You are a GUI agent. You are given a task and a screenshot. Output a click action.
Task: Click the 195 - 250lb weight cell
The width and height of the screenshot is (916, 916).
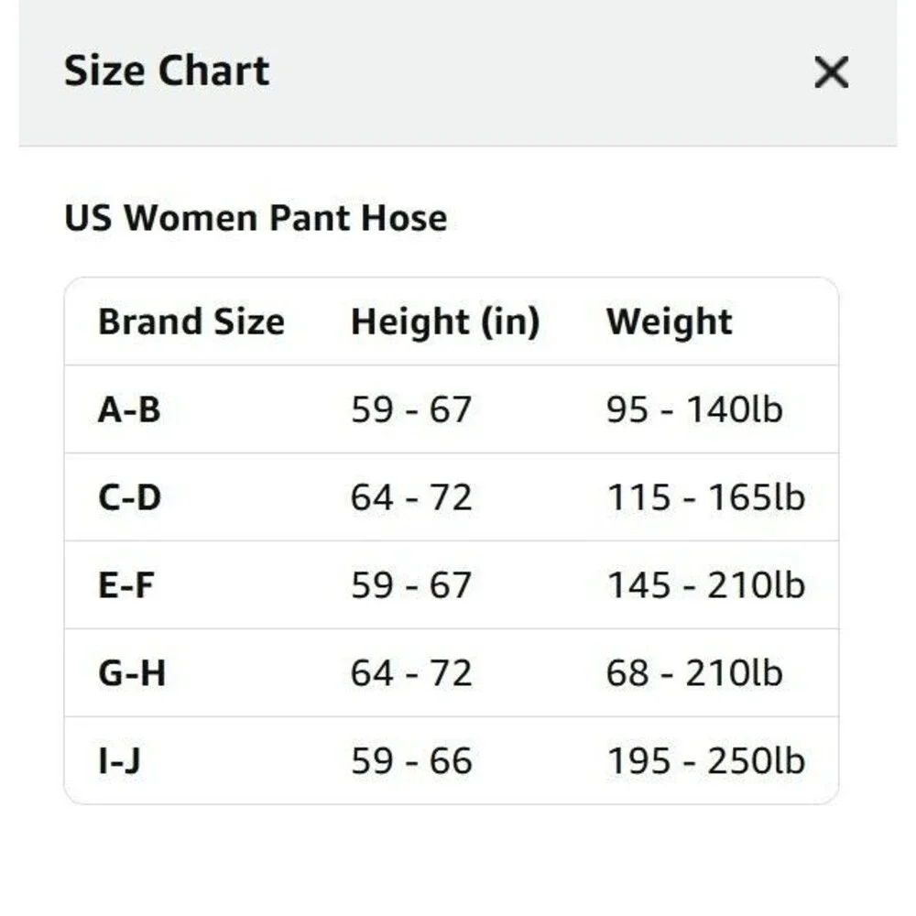click(706, 760)
